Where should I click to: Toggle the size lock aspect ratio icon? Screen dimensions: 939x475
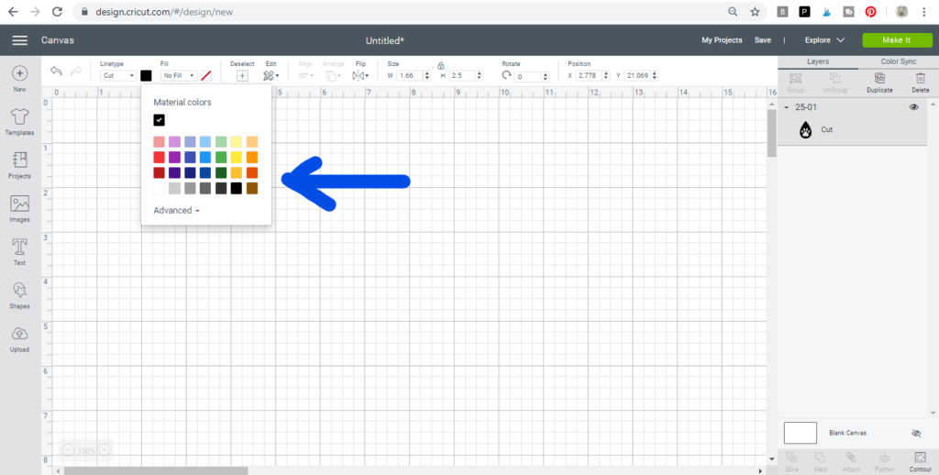pos(441,66)
